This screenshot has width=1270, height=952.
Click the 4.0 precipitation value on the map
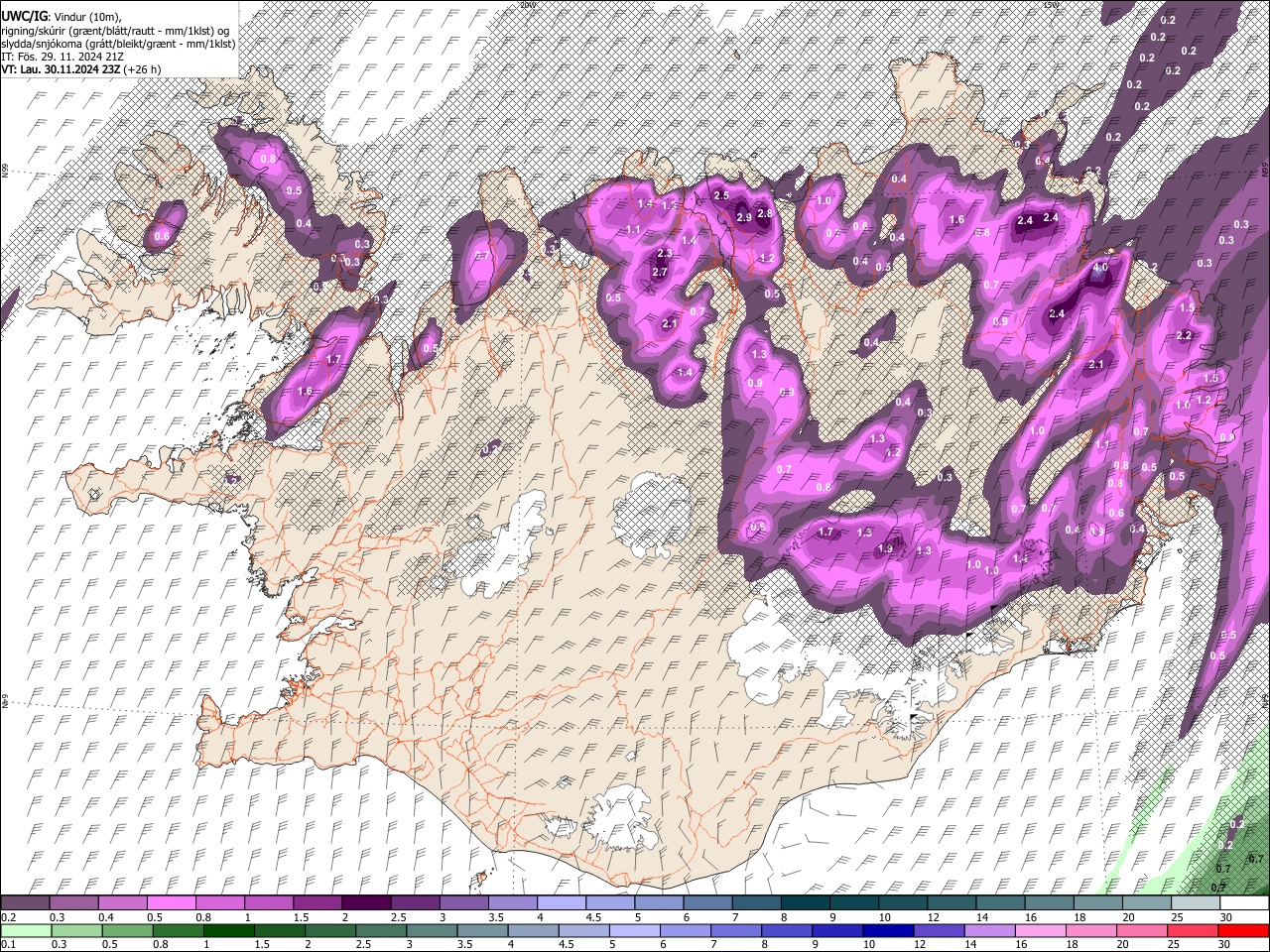pos(1099,268)
